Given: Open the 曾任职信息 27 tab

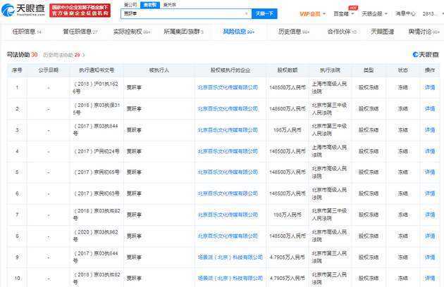Looking at the screenshot, I should (80, 32).
